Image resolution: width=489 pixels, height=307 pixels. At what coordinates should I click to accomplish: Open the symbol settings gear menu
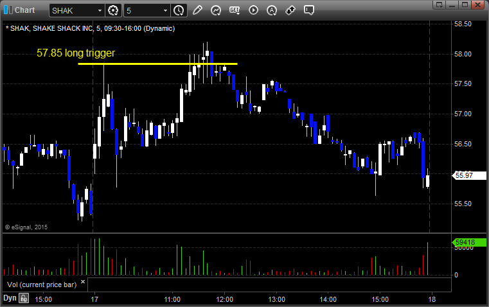coord(113,10)
